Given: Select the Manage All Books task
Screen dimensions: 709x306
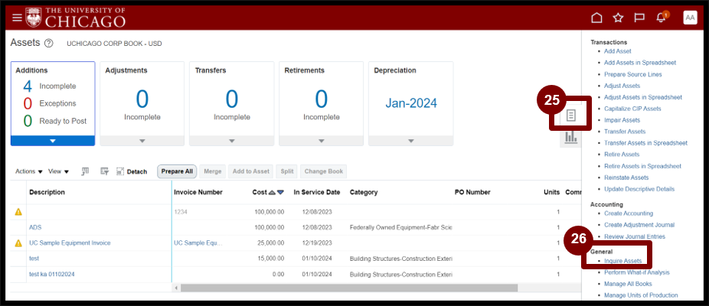Looking at the screenshot, I should point(628,285).
